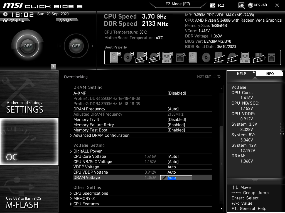This screenshot has width=285, height=213.
Task: Switch to the HELP tab
Action: 241,73
